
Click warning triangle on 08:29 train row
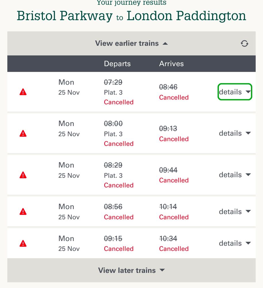pyautogui.click(x=23, y=175)
